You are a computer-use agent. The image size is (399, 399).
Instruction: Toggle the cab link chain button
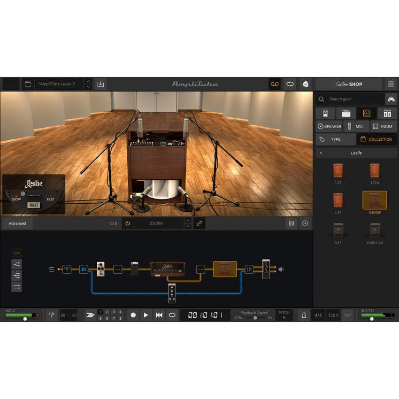pos(199,223)
